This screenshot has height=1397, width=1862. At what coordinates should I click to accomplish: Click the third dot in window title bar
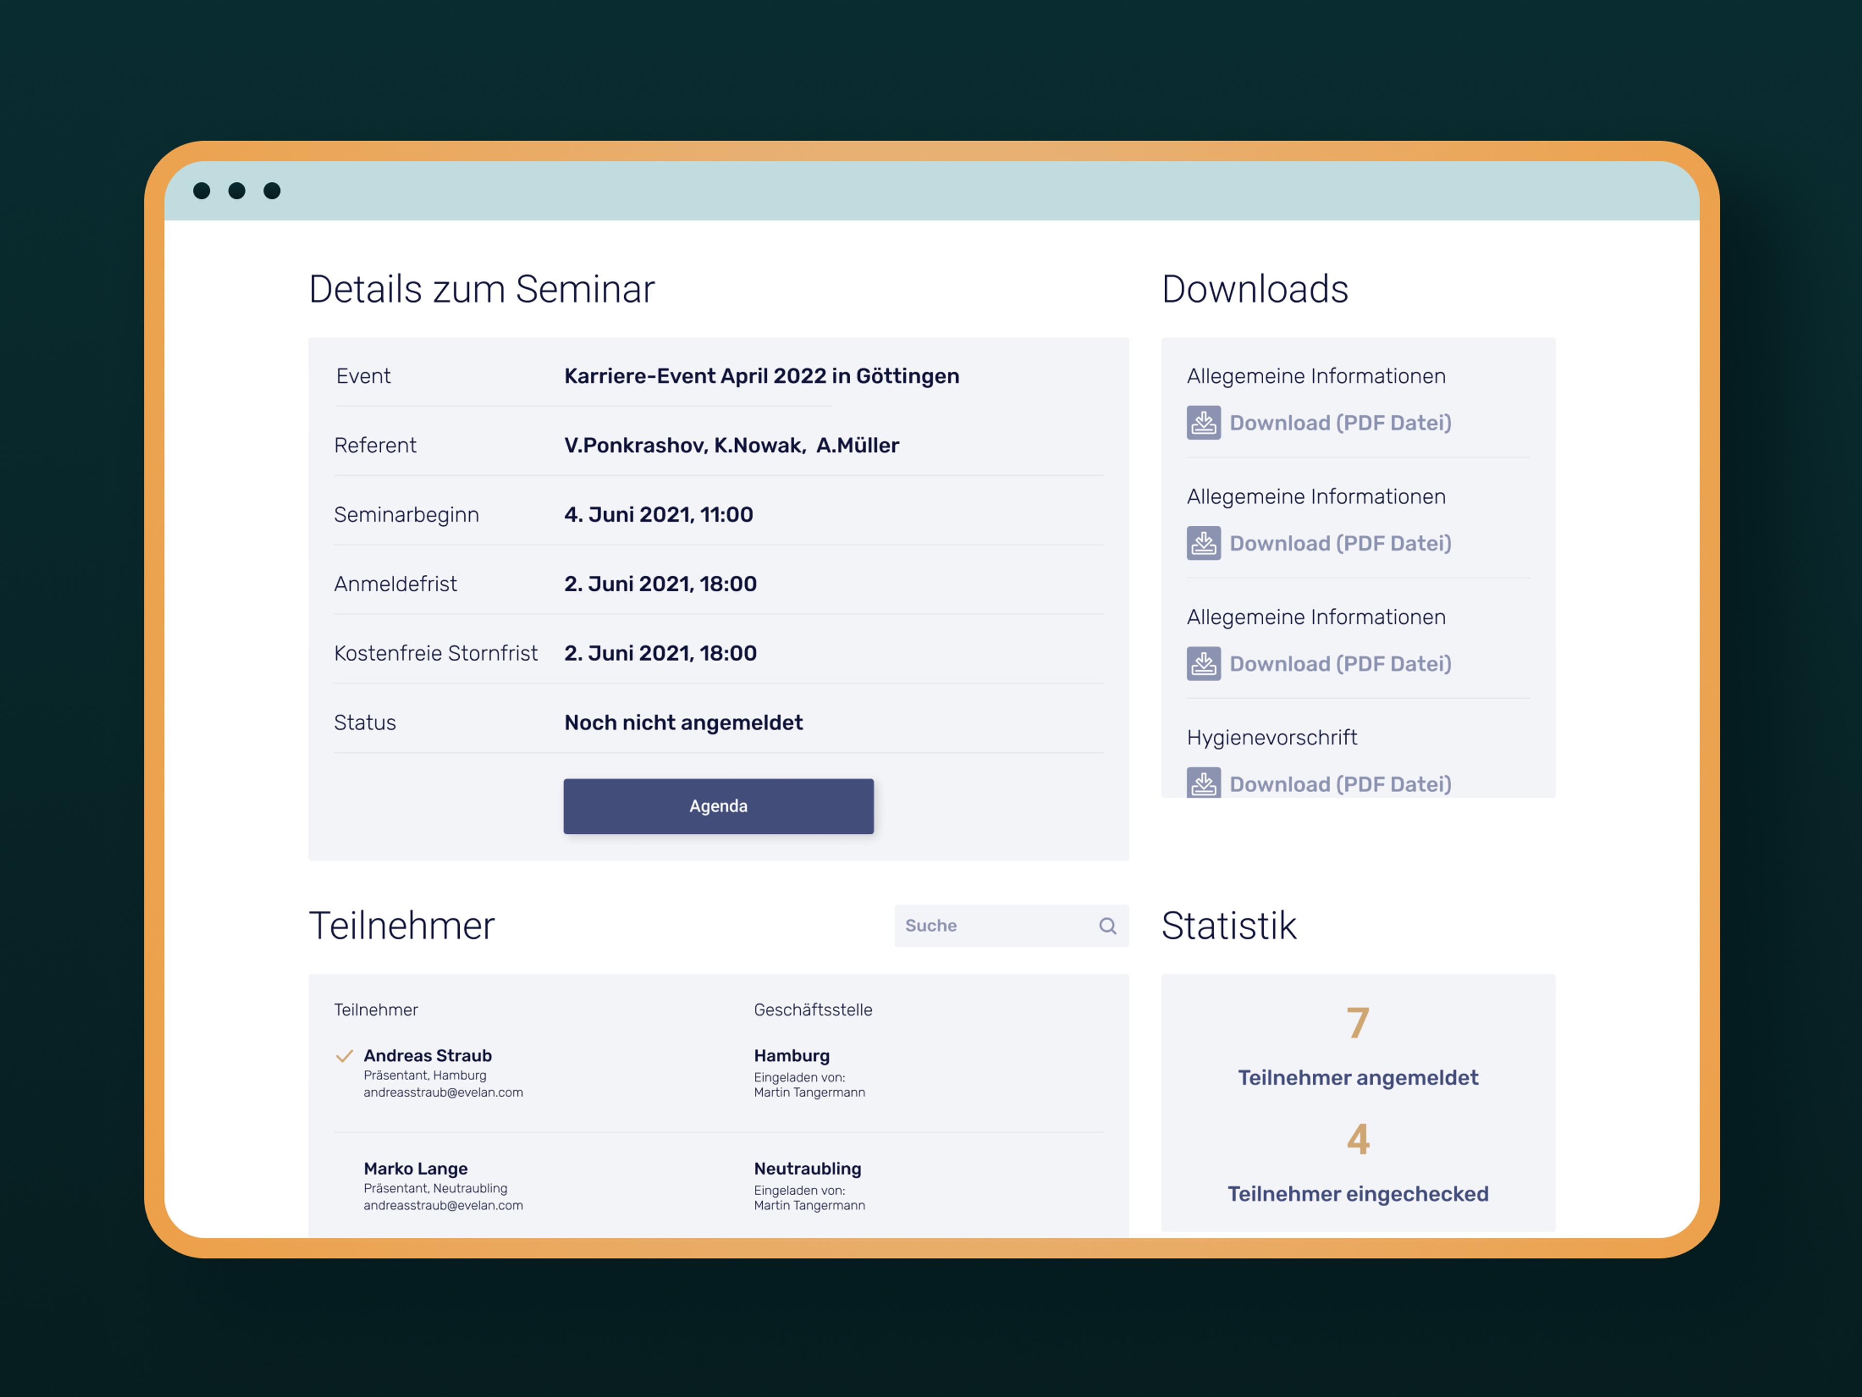272,191
